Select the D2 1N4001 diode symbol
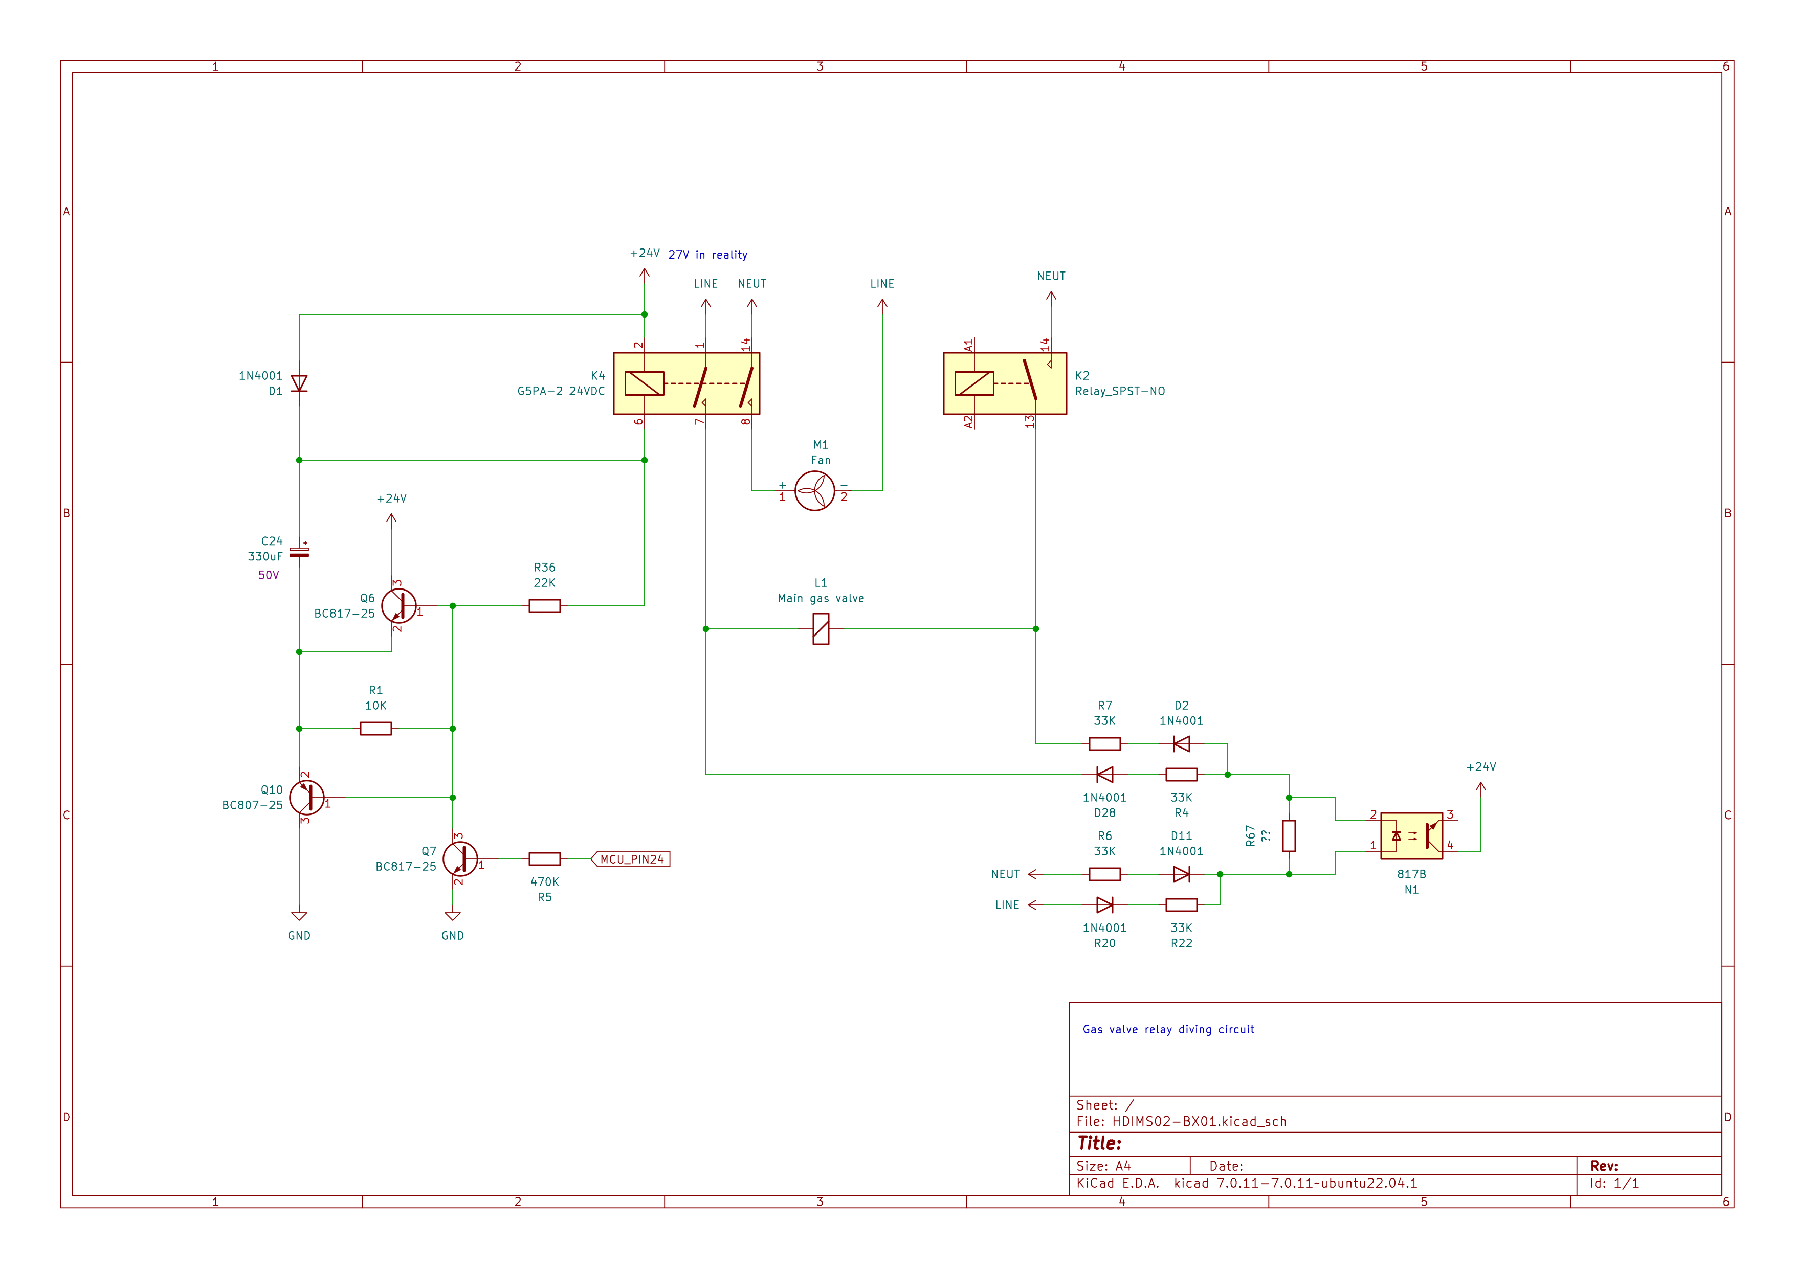 click(x=1181, y=744)
